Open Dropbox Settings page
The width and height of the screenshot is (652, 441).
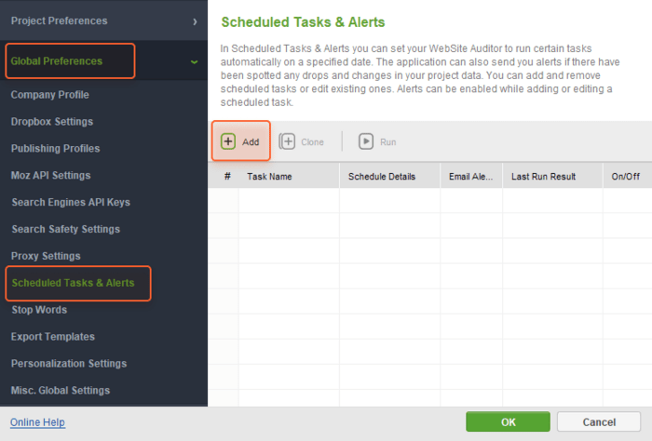(x=52, y=122)
